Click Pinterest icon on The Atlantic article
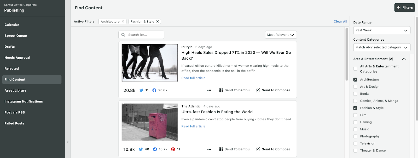Screen dimensions: 418x158 (x=173, y=149)
